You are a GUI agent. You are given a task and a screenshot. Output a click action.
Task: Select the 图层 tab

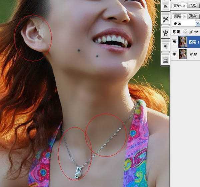[177, 16]
